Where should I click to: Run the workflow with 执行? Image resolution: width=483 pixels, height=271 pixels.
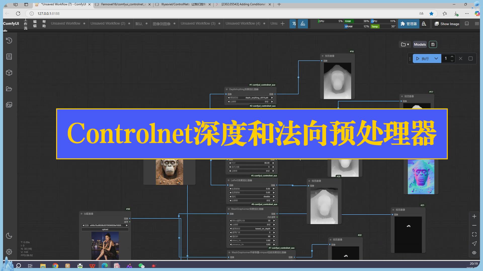(x=423, y=58)
